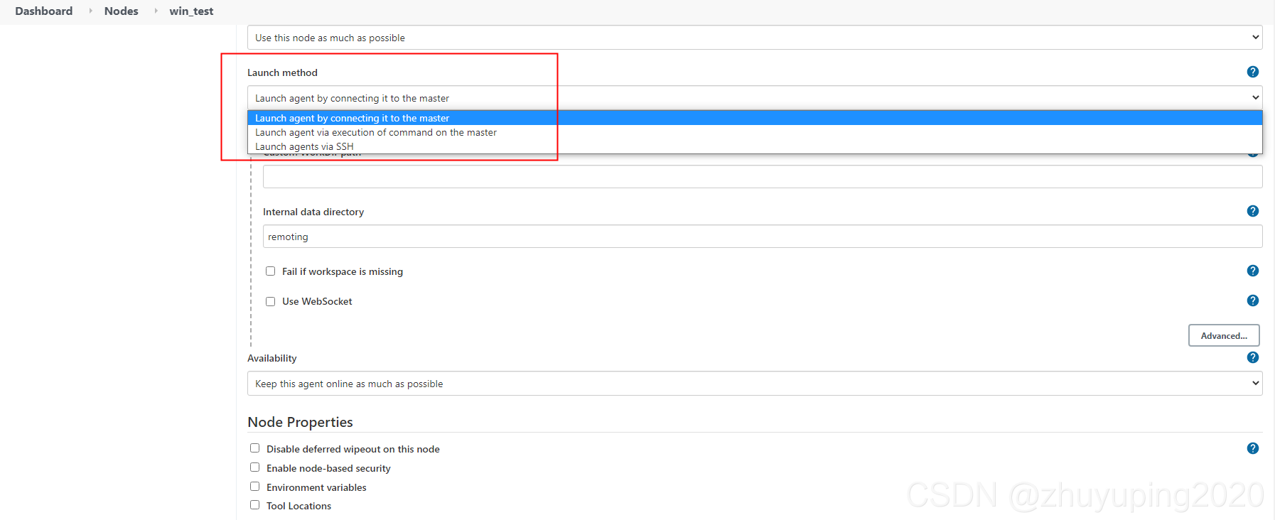
Task: Open help for Fail if workspace is missing
Action: 1252,271
